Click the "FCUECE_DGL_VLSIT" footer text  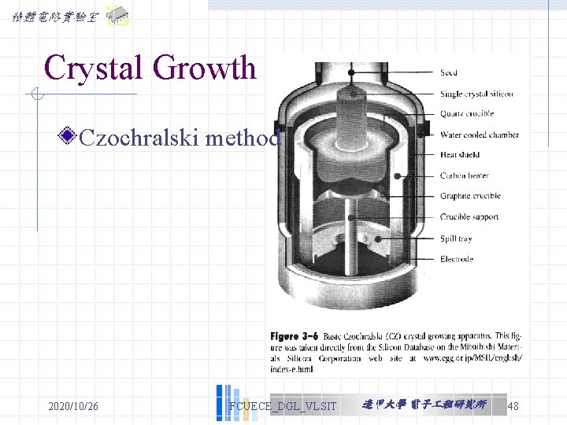(283, 406)
